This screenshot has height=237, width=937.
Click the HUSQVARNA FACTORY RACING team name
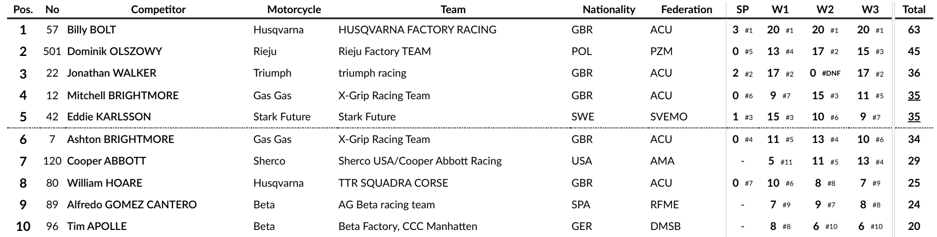point(417,30)
